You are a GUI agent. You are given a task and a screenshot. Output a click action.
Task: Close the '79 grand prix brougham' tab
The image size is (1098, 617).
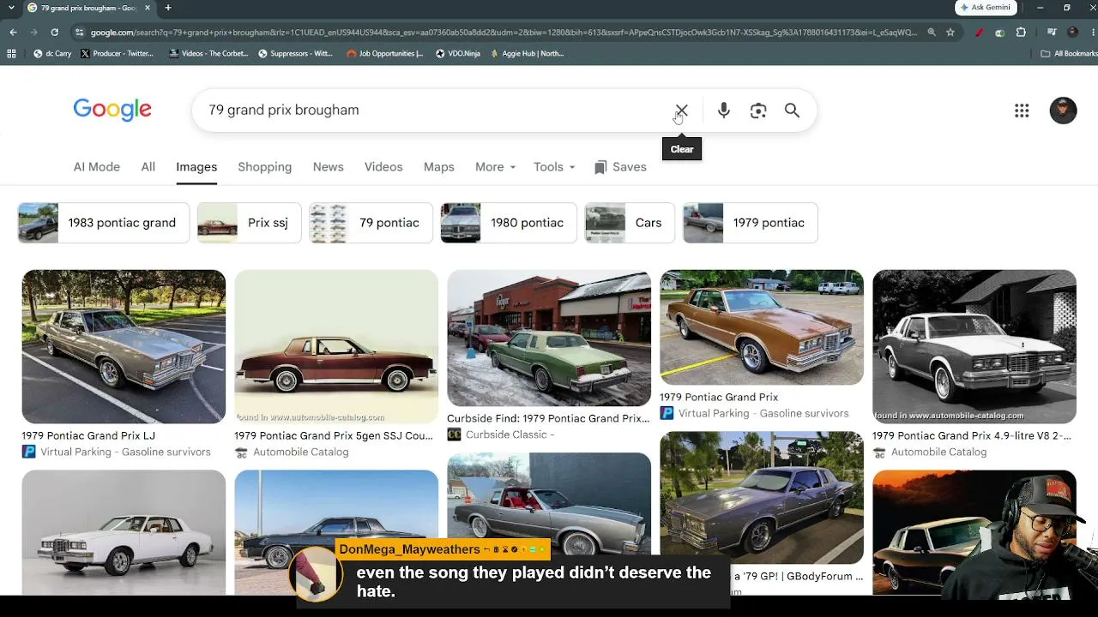click(148, 8)
